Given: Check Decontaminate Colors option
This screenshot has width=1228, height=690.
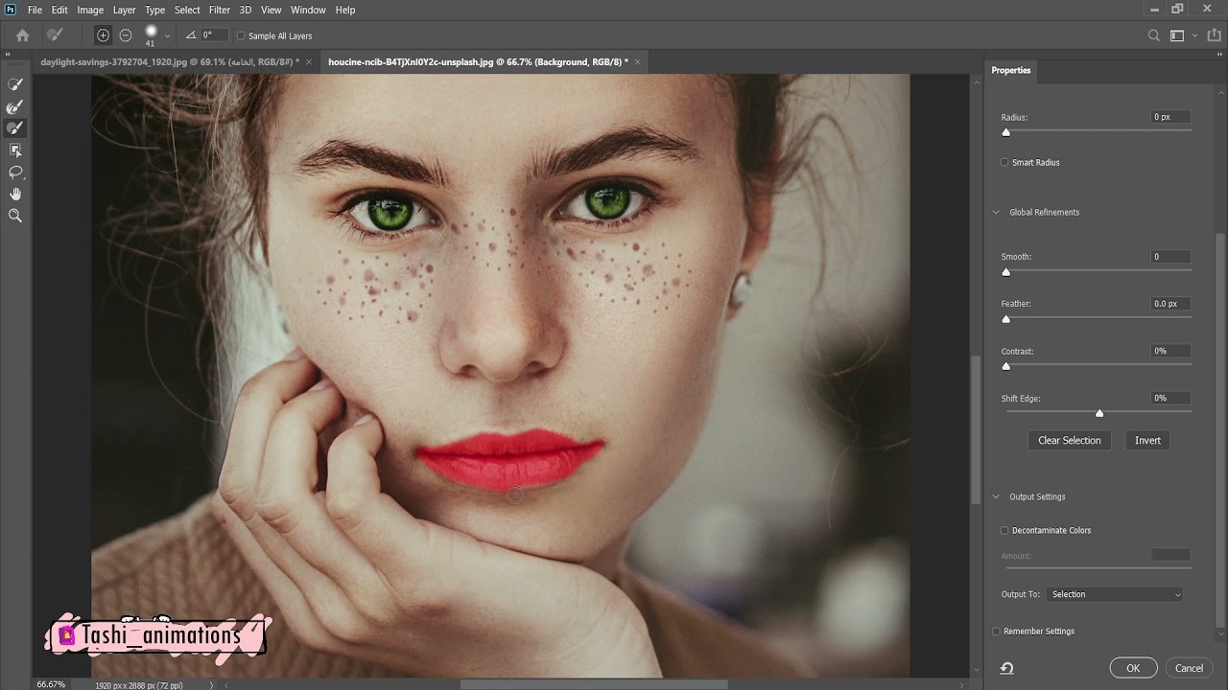Looking at the screenshot, I should [x=1004, y=530].
